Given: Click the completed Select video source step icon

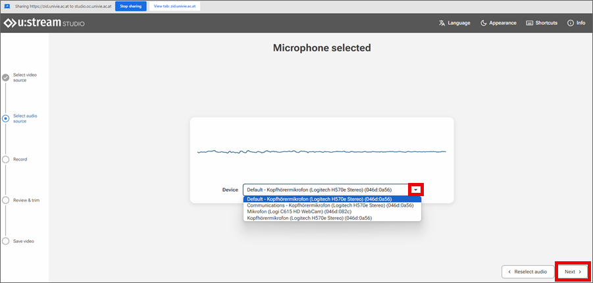Looking at the screenshot, I should tap(6, 78).
